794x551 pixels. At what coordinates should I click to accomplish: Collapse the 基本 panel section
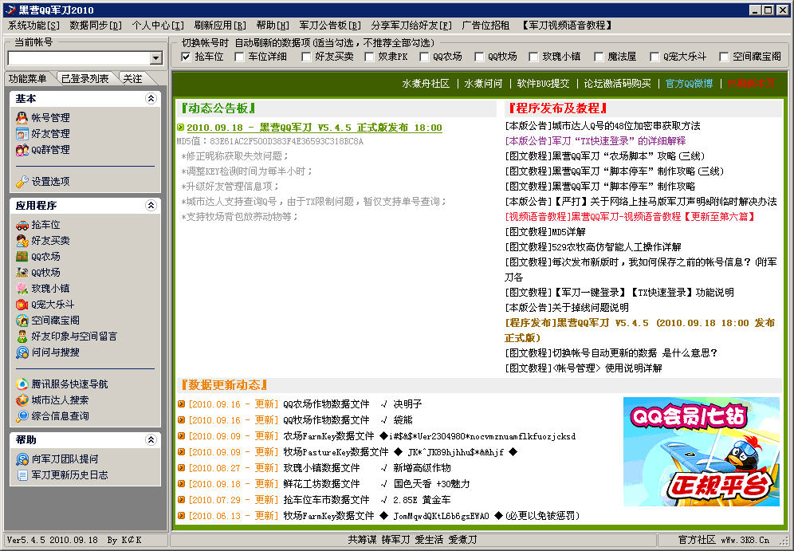151,99
